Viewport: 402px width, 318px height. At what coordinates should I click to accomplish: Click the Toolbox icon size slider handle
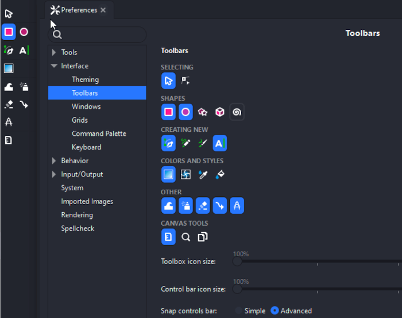click(237, 261)
